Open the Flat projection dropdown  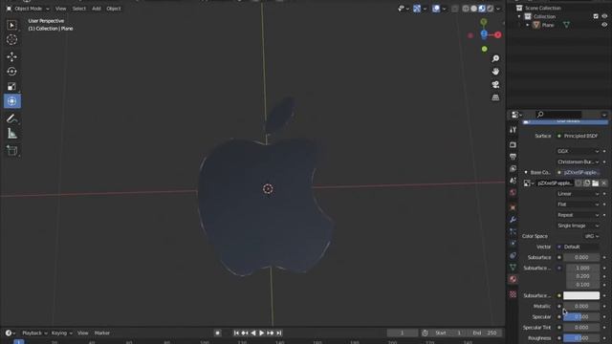coord(578,204)
